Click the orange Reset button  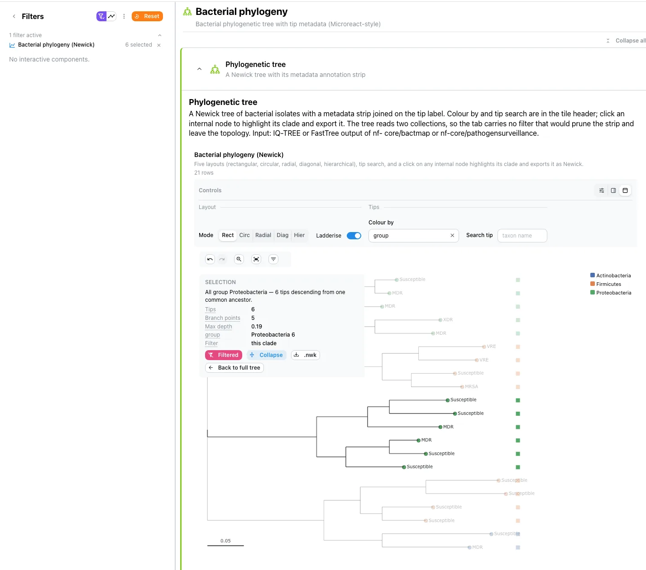coord(147,16)
